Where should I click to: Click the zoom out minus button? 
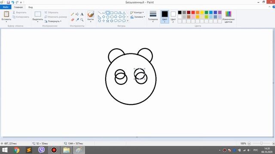(249, 143)
